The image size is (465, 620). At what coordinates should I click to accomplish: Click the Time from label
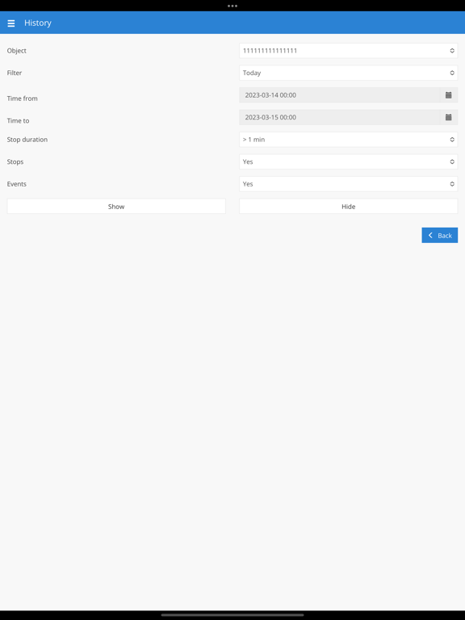tap(22, 98)
